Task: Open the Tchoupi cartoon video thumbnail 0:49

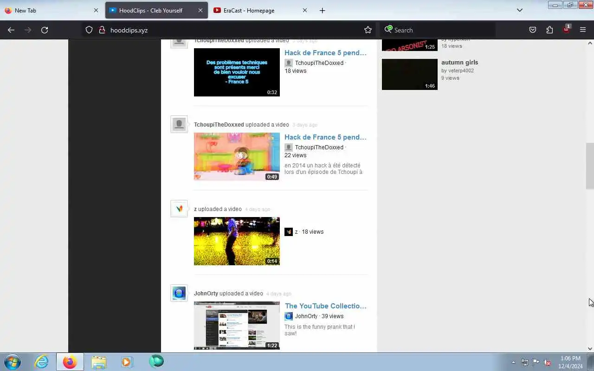Action: click(237, 157)
